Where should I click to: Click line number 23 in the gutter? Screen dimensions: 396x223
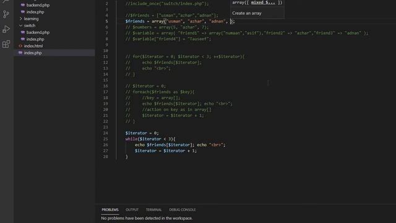[106, 127]
